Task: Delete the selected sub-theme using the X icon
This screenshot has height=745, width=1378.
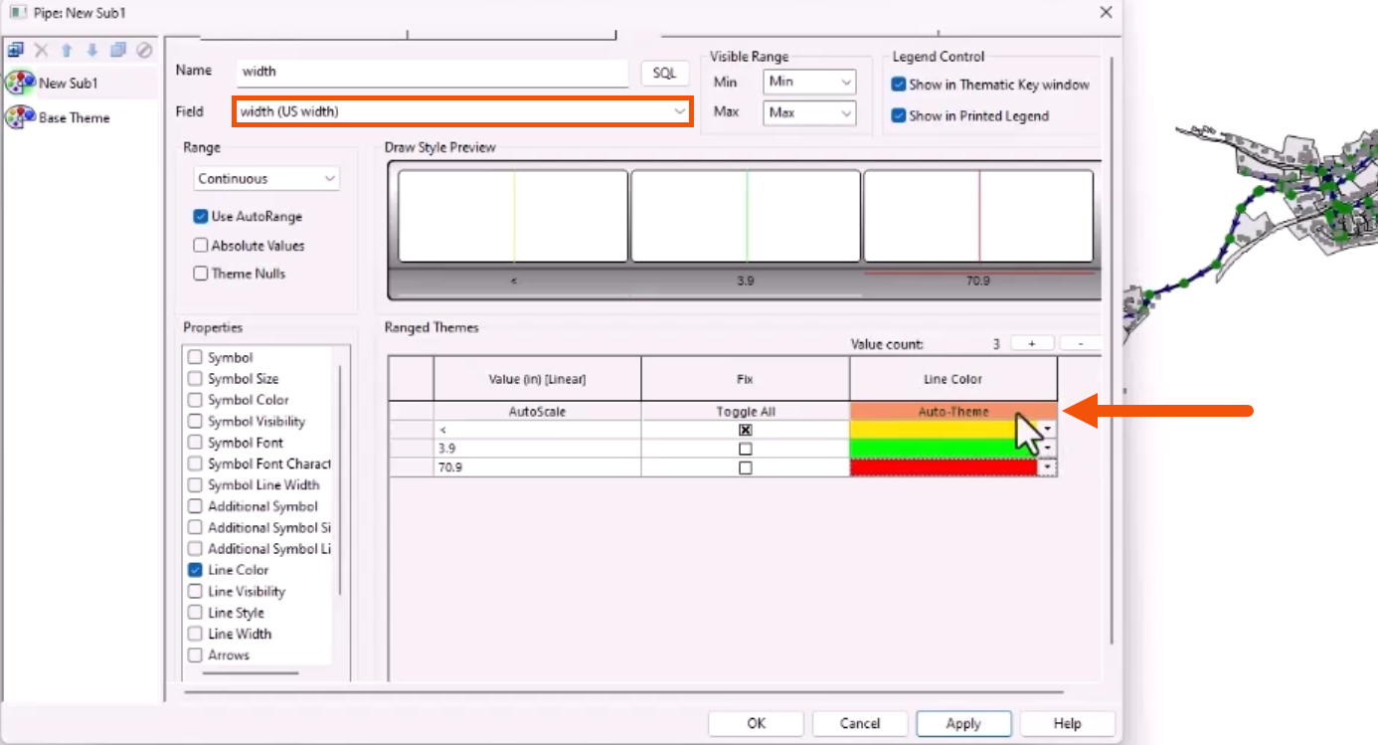Action: click(41, 49)
